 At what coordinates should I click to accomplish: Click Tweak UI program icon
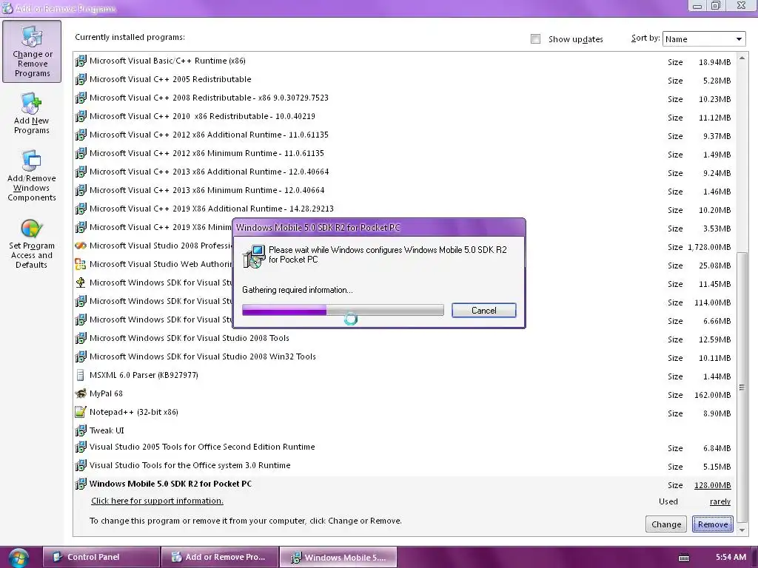[x=81, y=430]
